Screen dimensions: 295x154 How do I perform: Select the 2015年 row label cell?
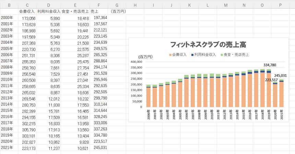(x=9, y=111)
